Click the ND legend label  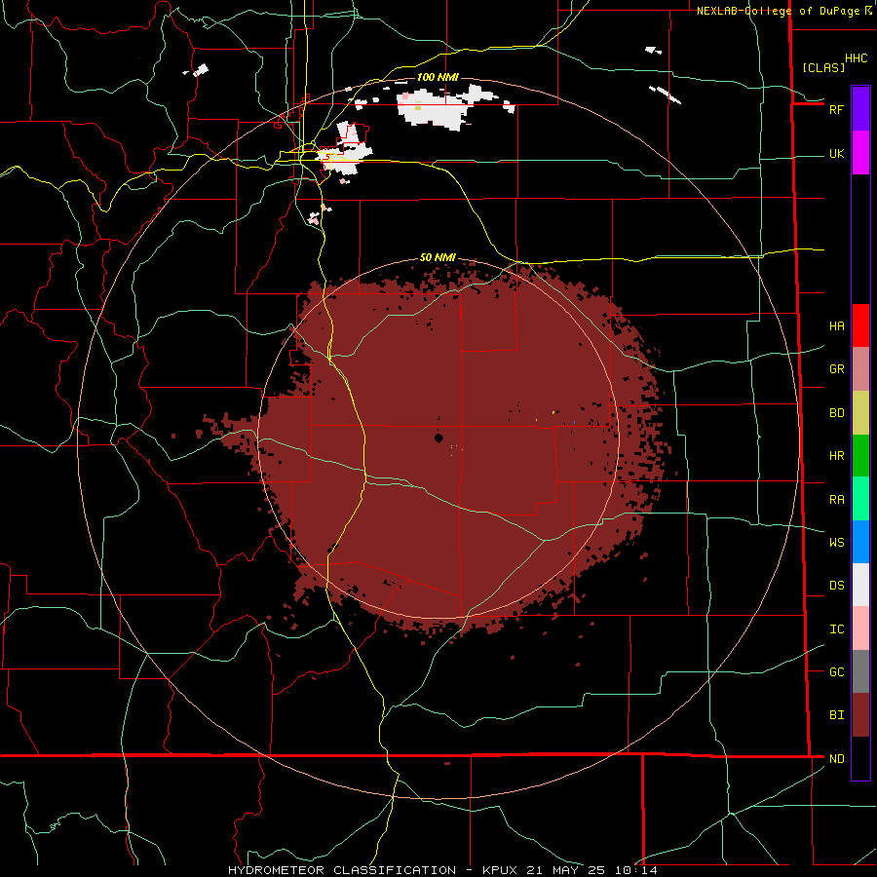pos(836,759)
